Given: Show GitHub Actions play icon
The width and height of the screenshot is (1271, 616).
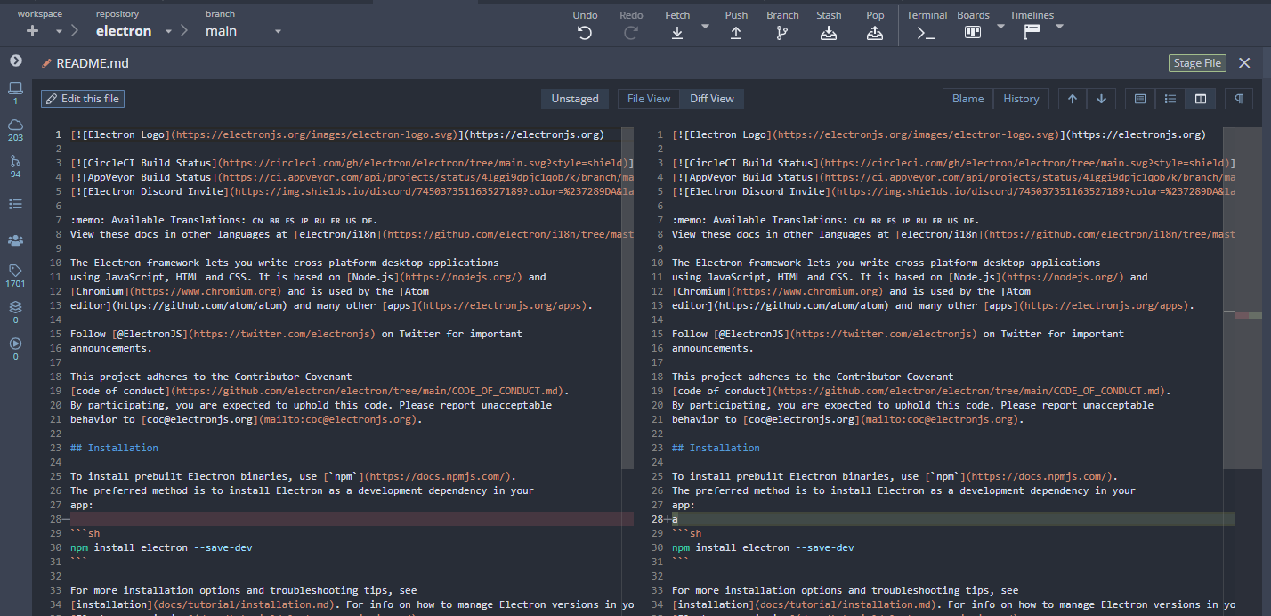Looking at the screenshot, I should point(15,348).
